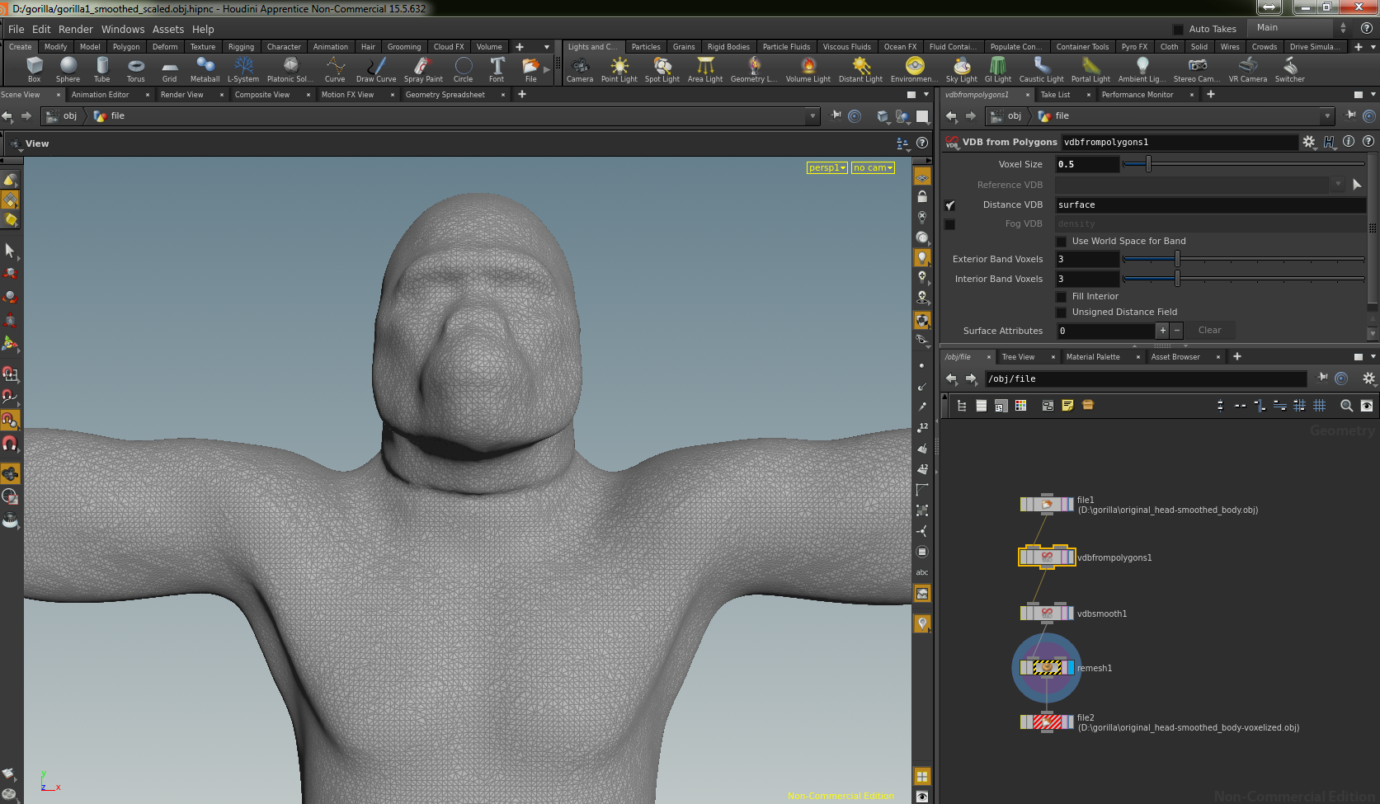The width and height of the screenshot is (1380, 804).
Task: Enable Unsigned Distance Field checkbox
Action: coord(1062,313)
